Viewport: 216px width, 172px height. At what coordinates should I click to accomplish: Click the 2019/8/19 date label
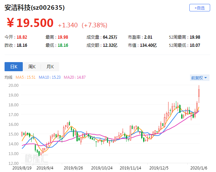coord(22,168)
